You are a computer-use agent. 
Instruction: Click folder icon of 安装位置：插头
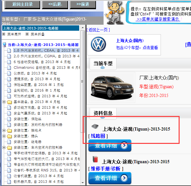click(x=10, y=136)
